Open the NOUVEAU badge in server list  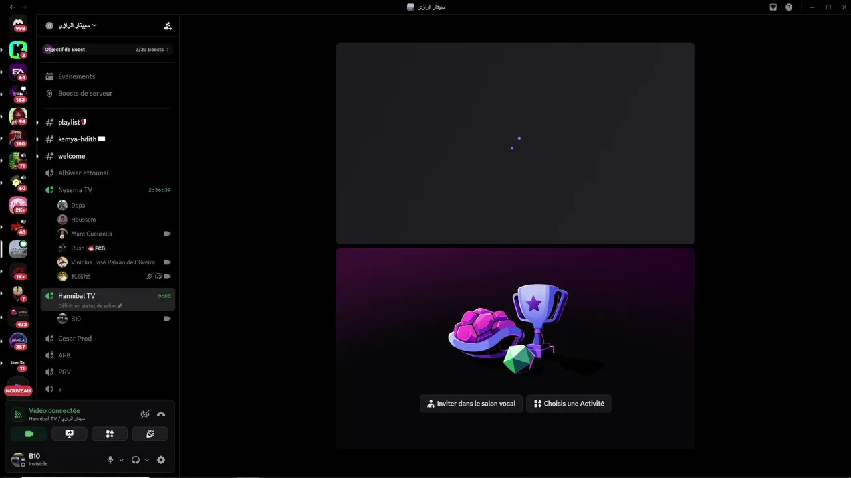click(x=18, y=391)
